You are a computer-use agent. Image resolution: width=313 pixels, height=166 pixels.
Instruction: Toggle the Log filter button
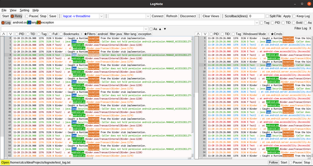click(6, 23)
